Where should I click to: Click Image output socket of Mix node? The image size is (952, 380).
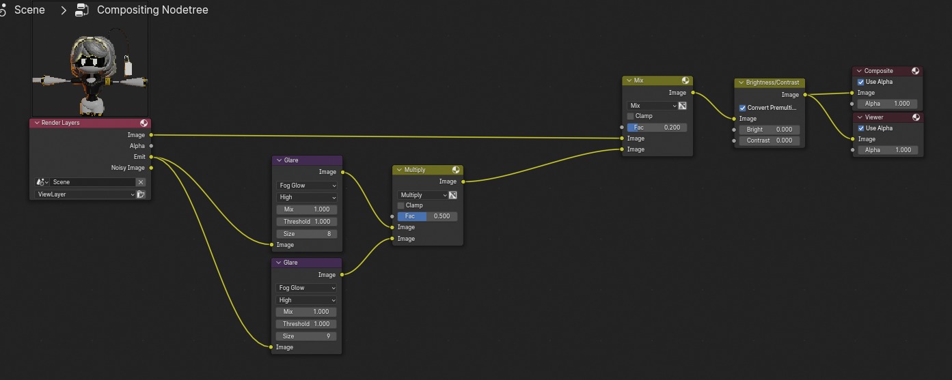pyautogui.click(x=693, y=93)
